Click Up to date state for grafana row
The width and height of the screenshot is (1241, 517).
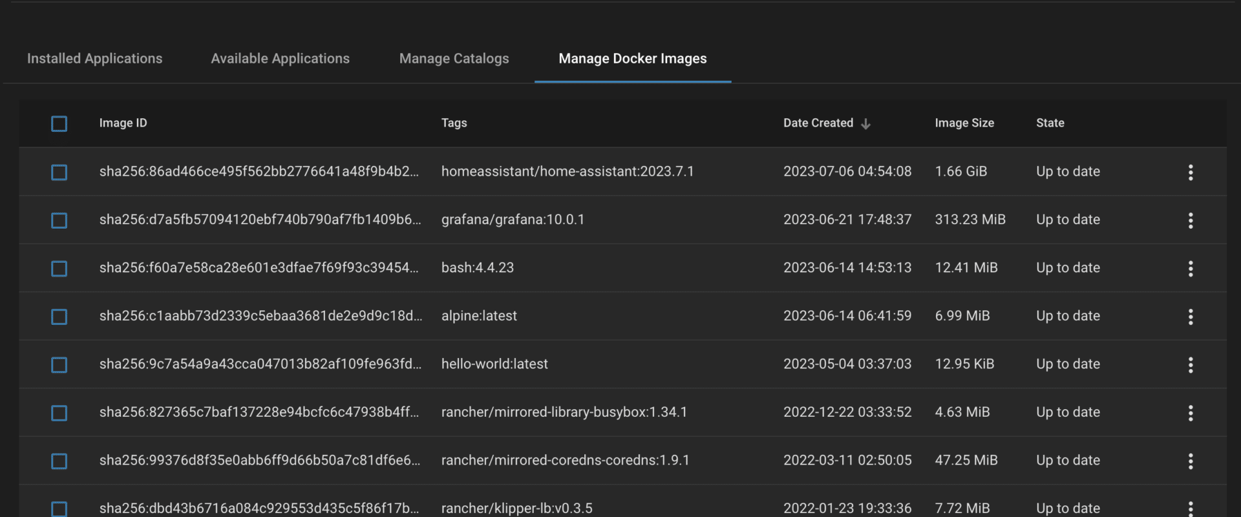pyautogui.click(x=1068, y=219)
